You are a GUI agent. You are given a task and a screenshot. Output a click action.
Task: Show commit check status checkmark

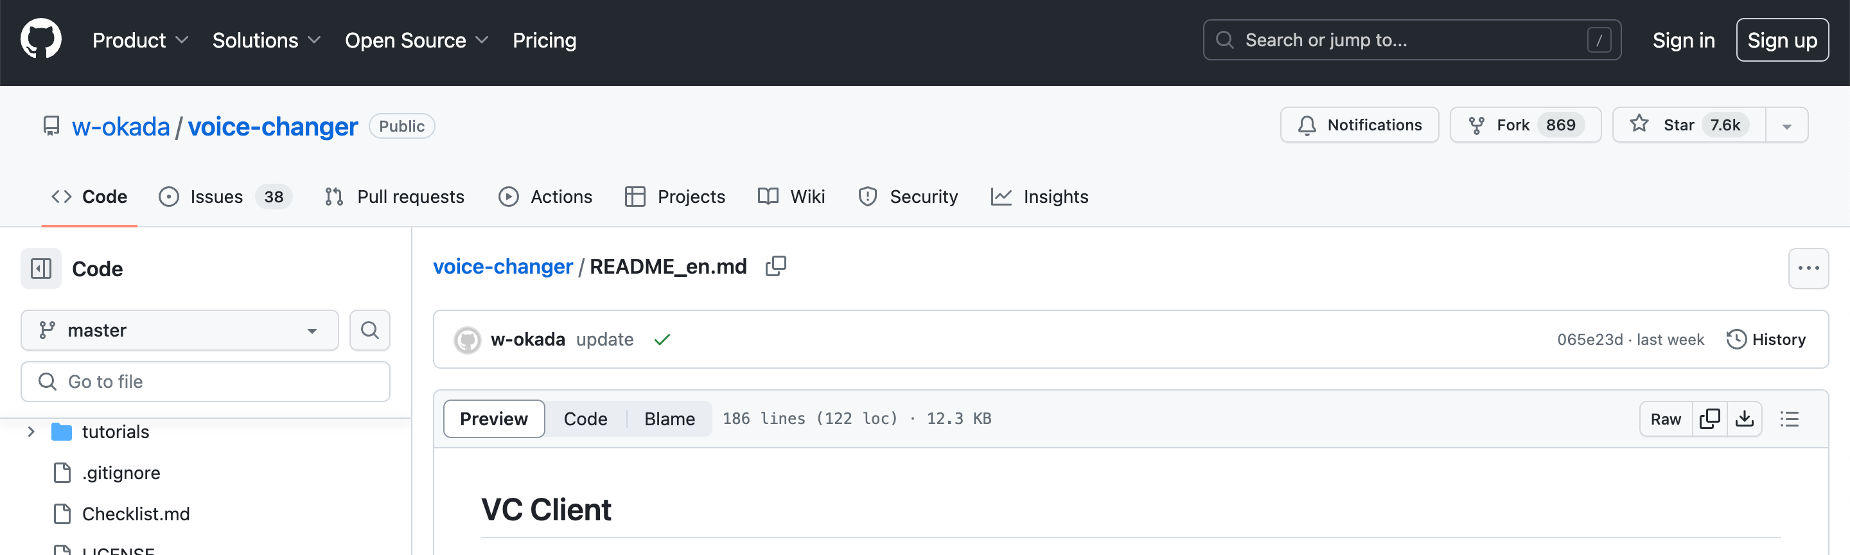[662, 340]
